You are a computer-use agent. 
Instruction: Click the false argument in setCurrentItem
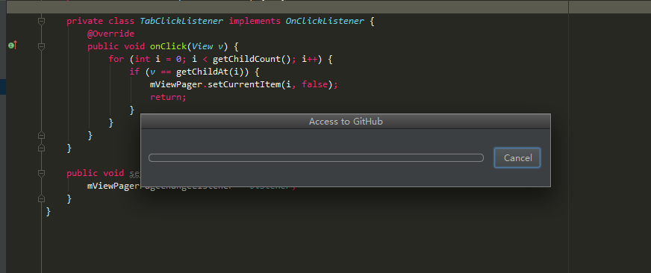coord(315,84)
